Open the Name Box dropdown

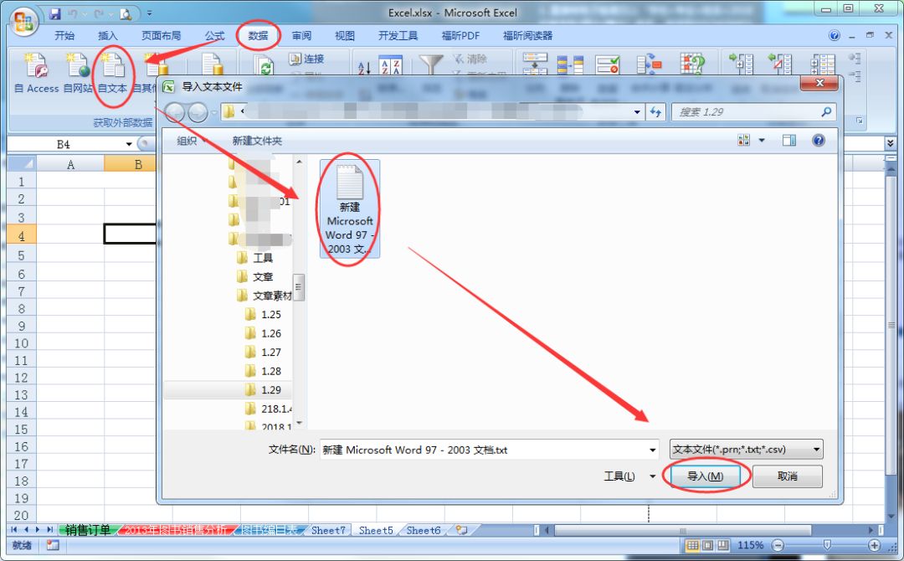pyautogui.click(x=129, y=144)
